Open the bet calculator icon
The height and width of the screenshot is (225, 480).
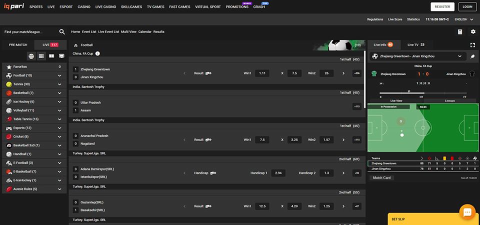click(x=460, y=32)
